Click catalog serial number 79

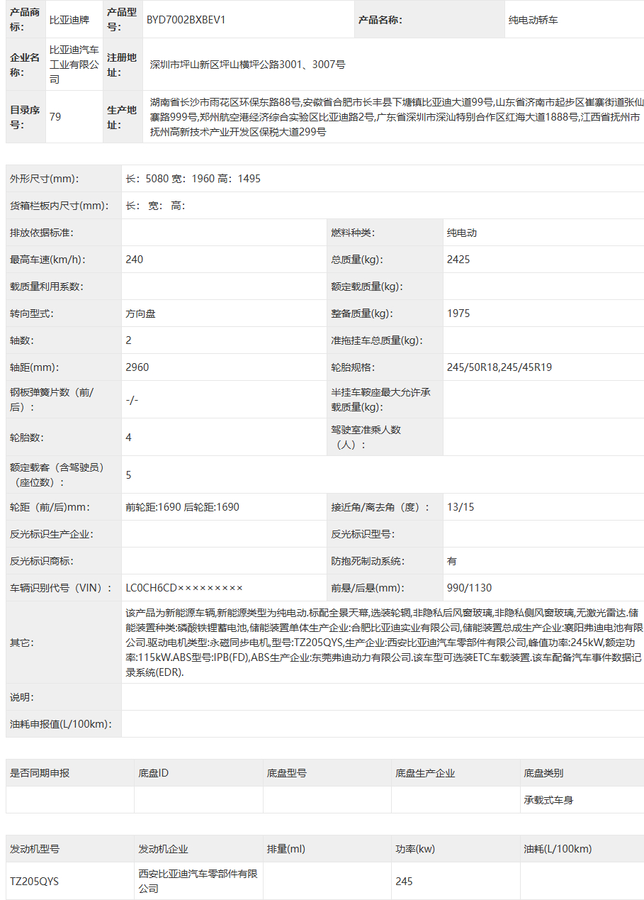(55, 116)
